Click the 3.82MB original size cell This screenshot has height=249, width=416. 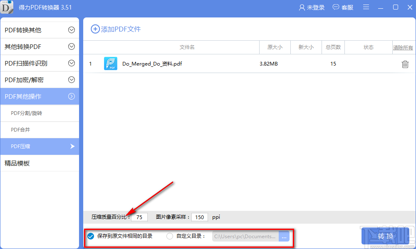(269, 64)
